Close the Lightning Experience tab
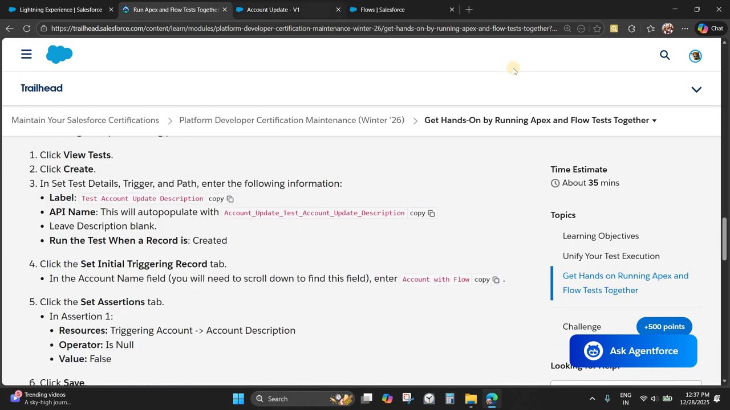This screenshot has width=730, height=410. pyautogui.click(x=111, y=10)
